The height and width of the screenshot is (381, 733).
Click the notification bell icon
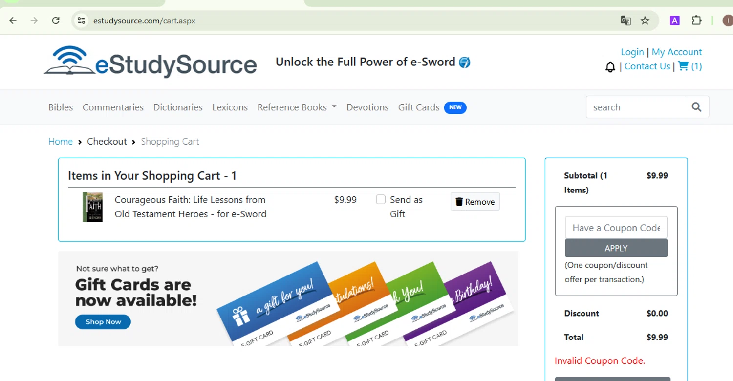pos(610,67)
